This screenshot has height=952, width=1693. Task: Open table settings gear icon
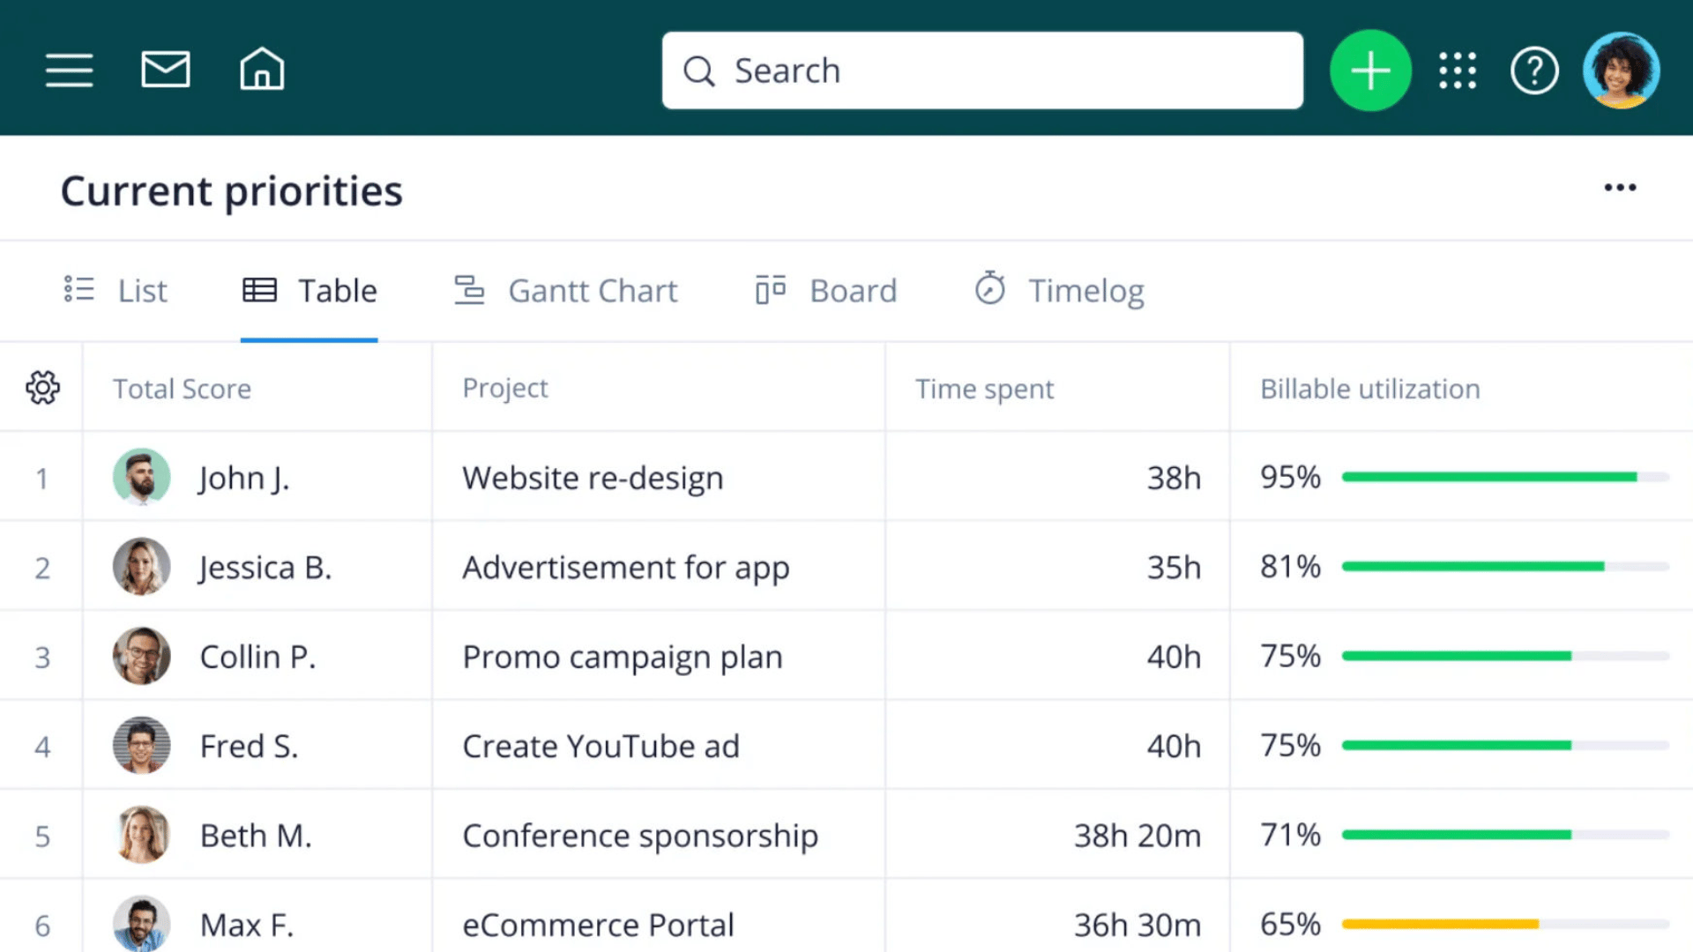point(42,388)
